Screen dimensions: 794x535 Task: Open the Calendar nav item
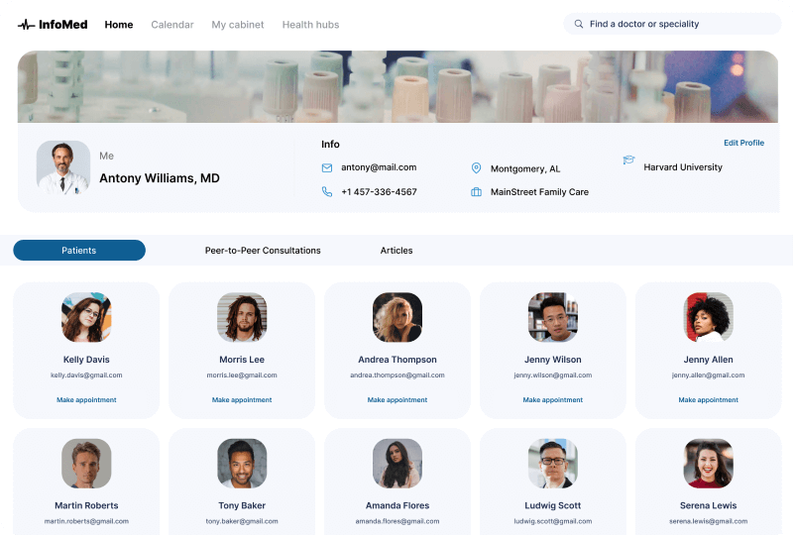pos(172,25)
